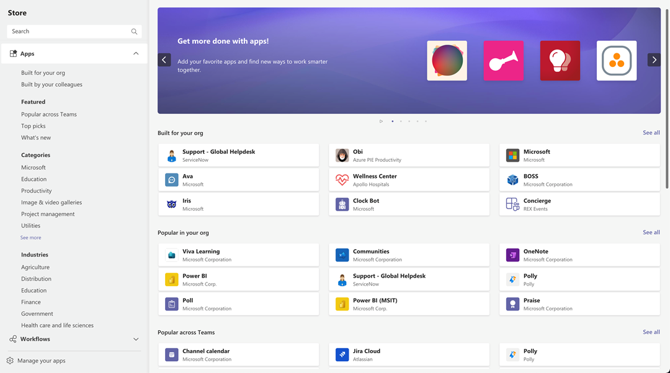Image resolution: width=670 pixels, height=373 pixels.
Task: Open OneNote under Popular in your org
Action: click(x=579, y=255)
